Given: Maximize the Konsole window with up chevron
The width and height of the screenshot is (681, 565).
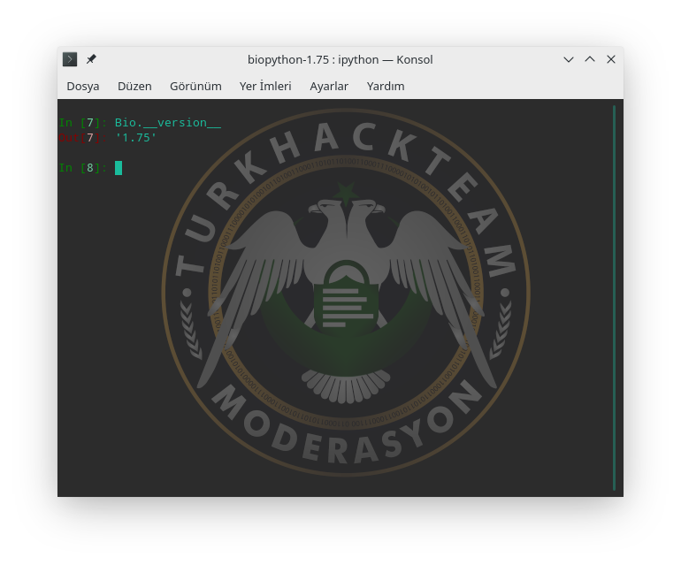Looking at the screenshot, I should click(590, 59).
